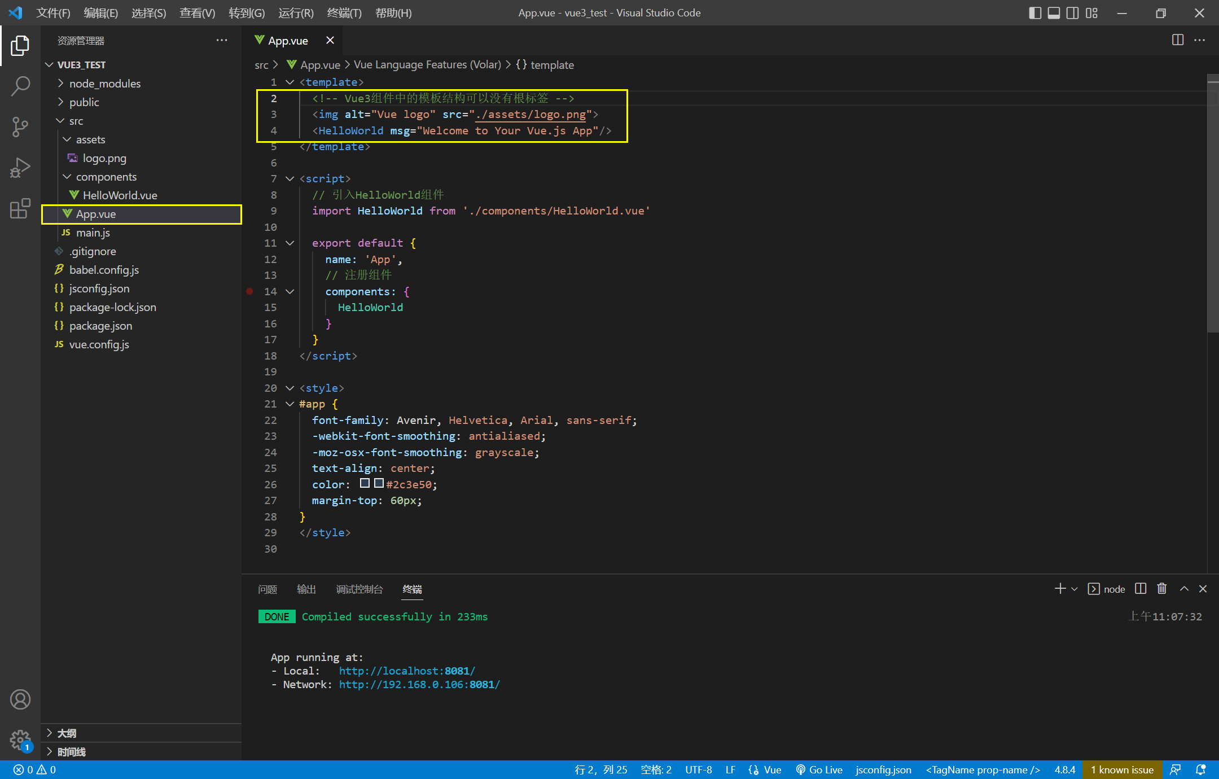The width and height of the screenshot is (1219, 779).
Task: Toggle bottom panel layout icon
Action: (x=1054, y=12)
